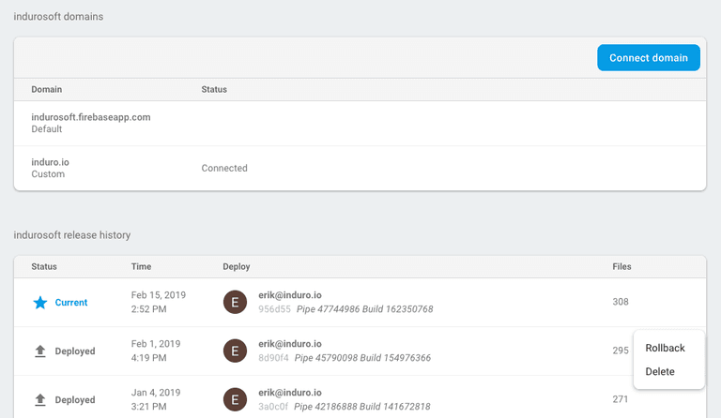Click the Status header in domains table
This screenshot has width=721, height=418.
click(x=214, y=89)
